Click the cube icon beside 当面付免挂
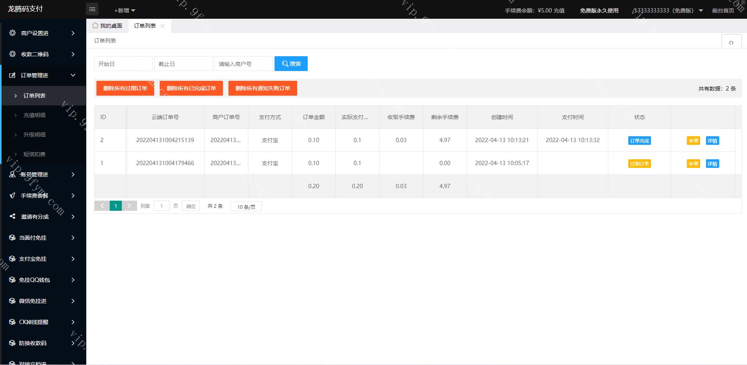Viewport: 747px width, 365px height. pos(12,238)
